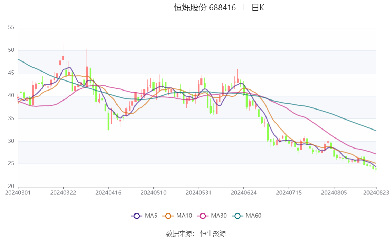Click the 20240624 date axis label
Viewport: 392px width, 238px height.
coord(244,193)
